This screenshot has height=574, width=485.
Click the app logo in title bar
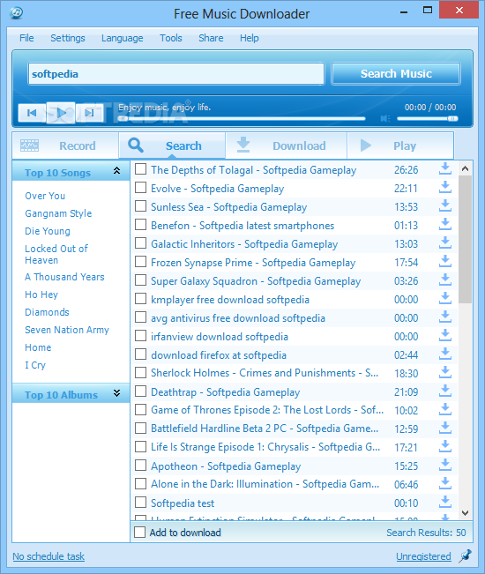coord(16,13)
